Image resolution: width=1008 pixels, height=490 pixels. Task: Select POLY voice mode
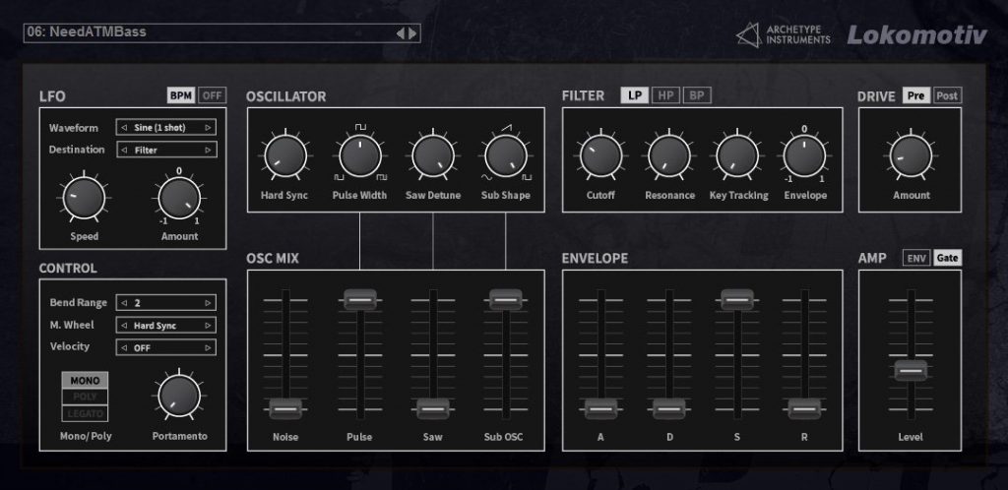pos(85,397)
